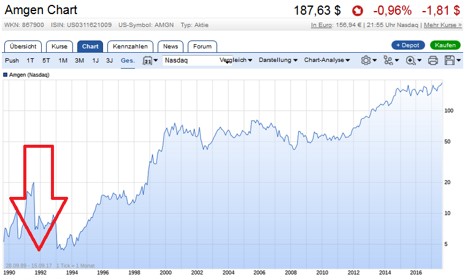The image size is (465, 279).
Task: Open dropdown arrow beside drawing tools icon
Action: [x=397, y=60]
